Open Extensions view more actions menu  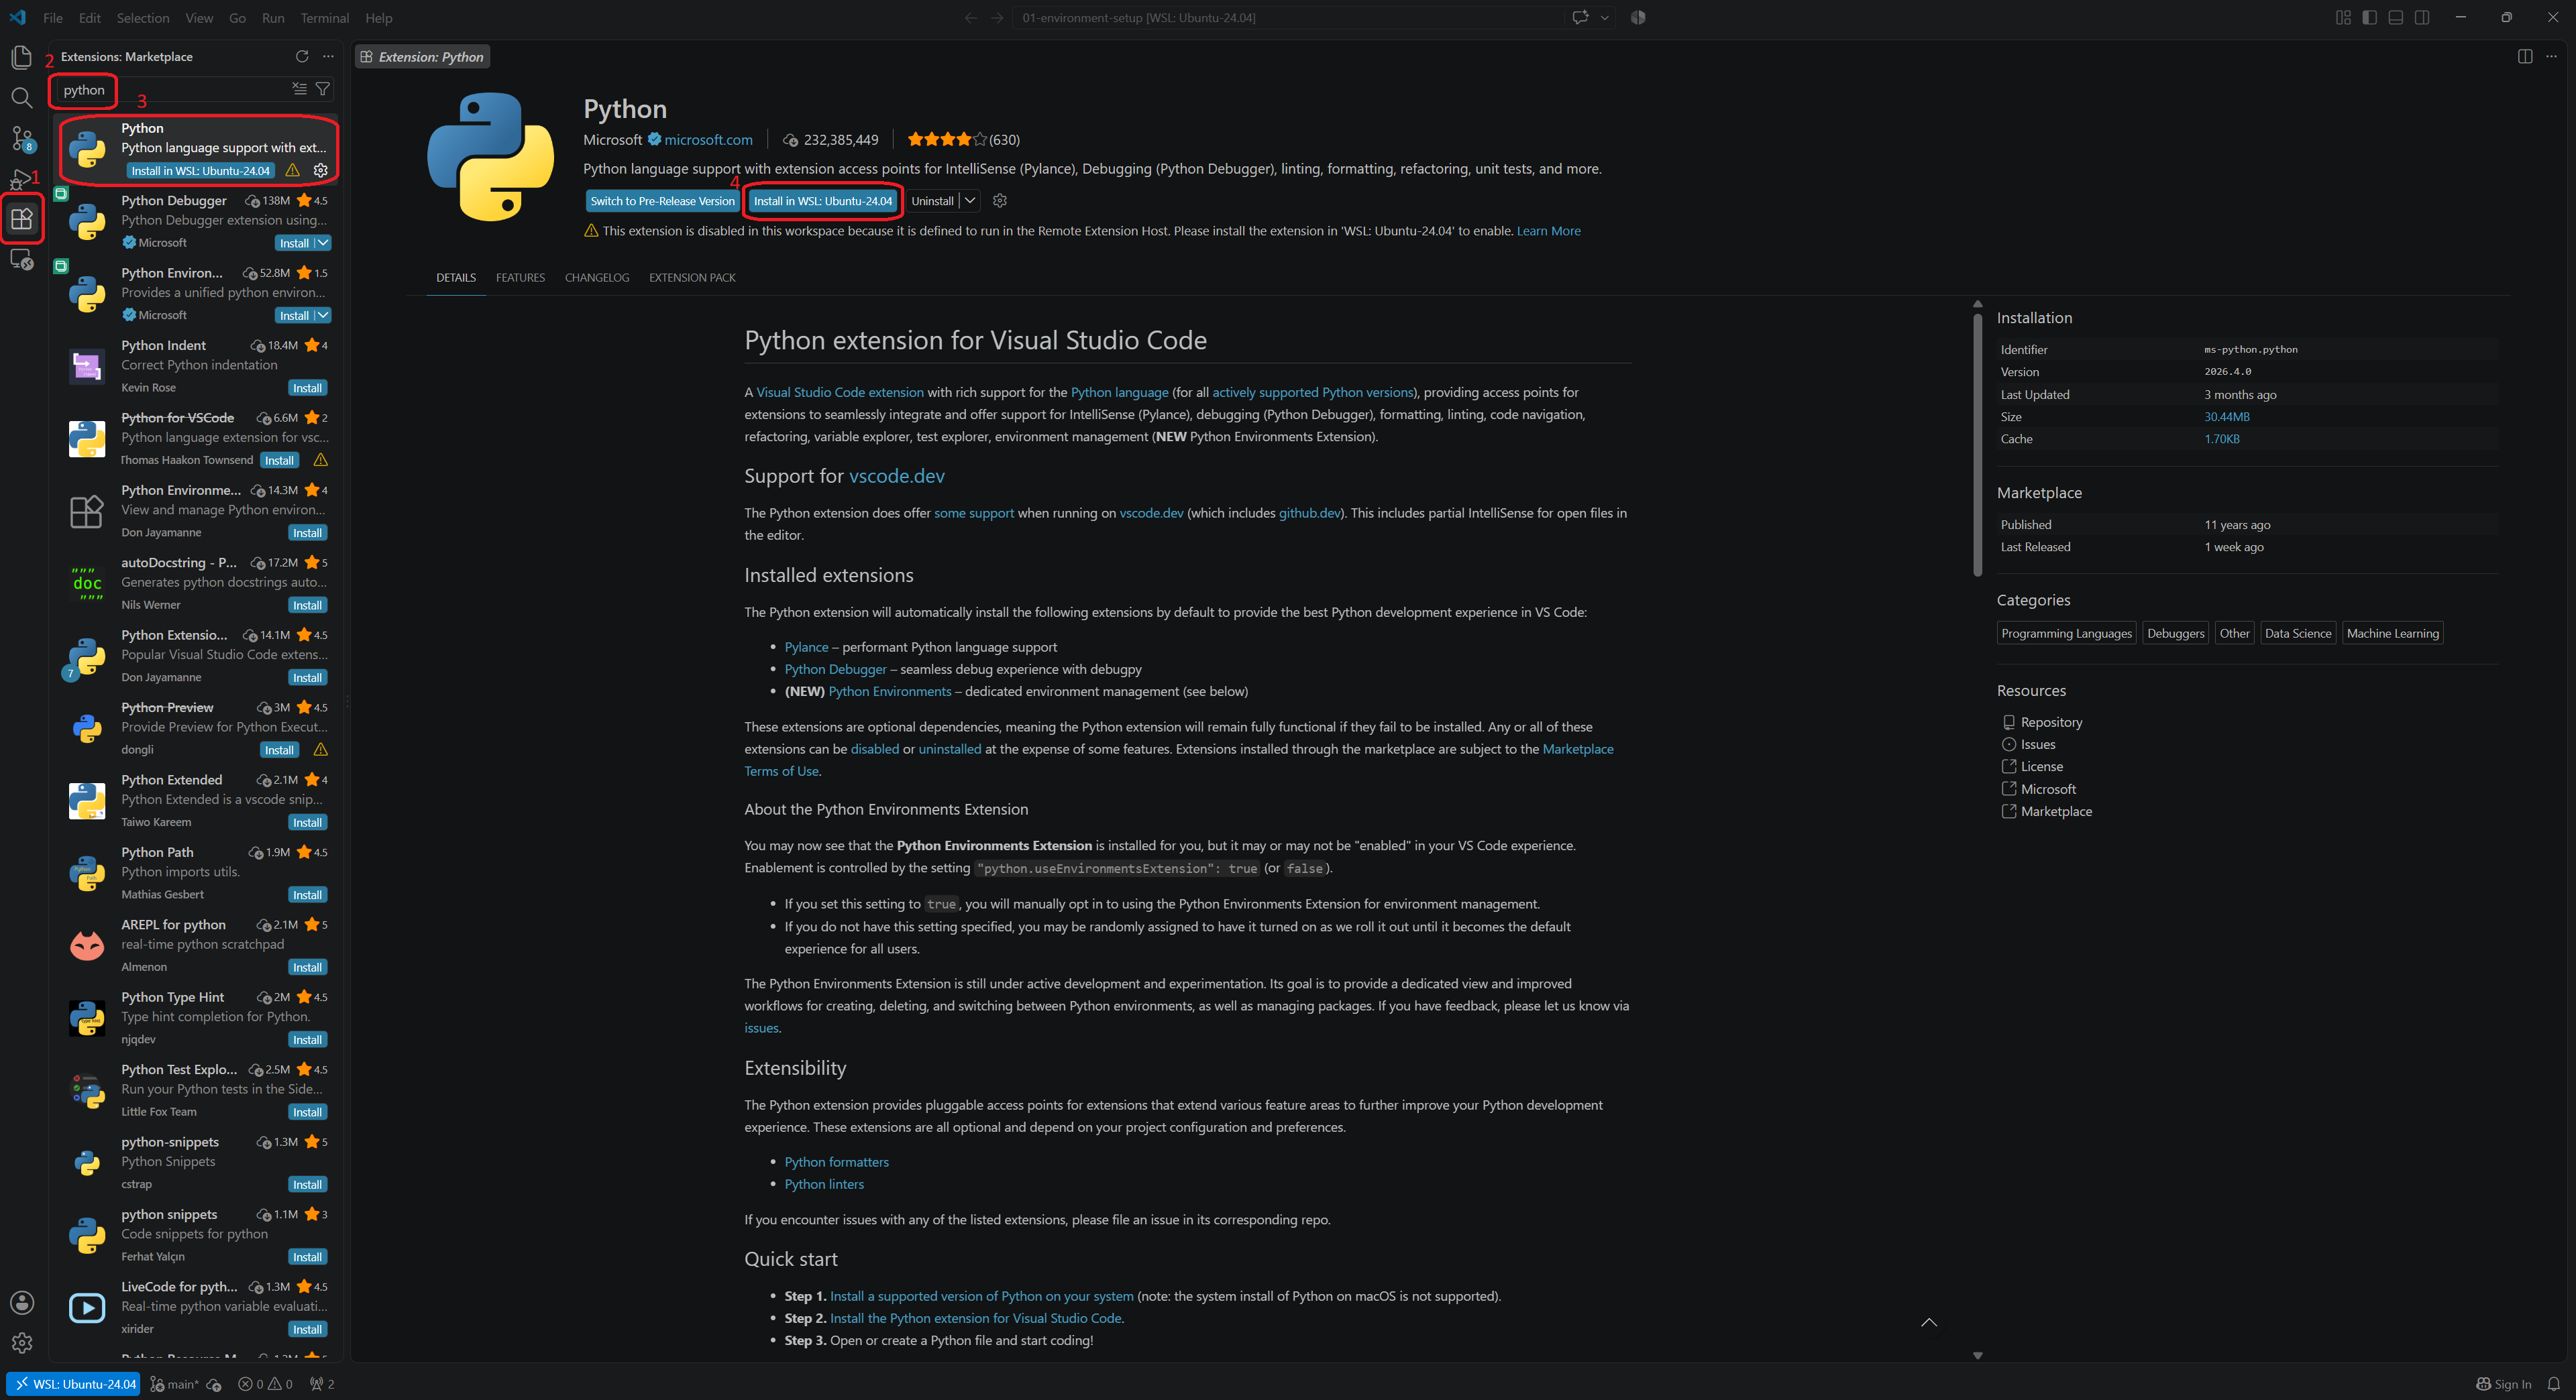328,56
